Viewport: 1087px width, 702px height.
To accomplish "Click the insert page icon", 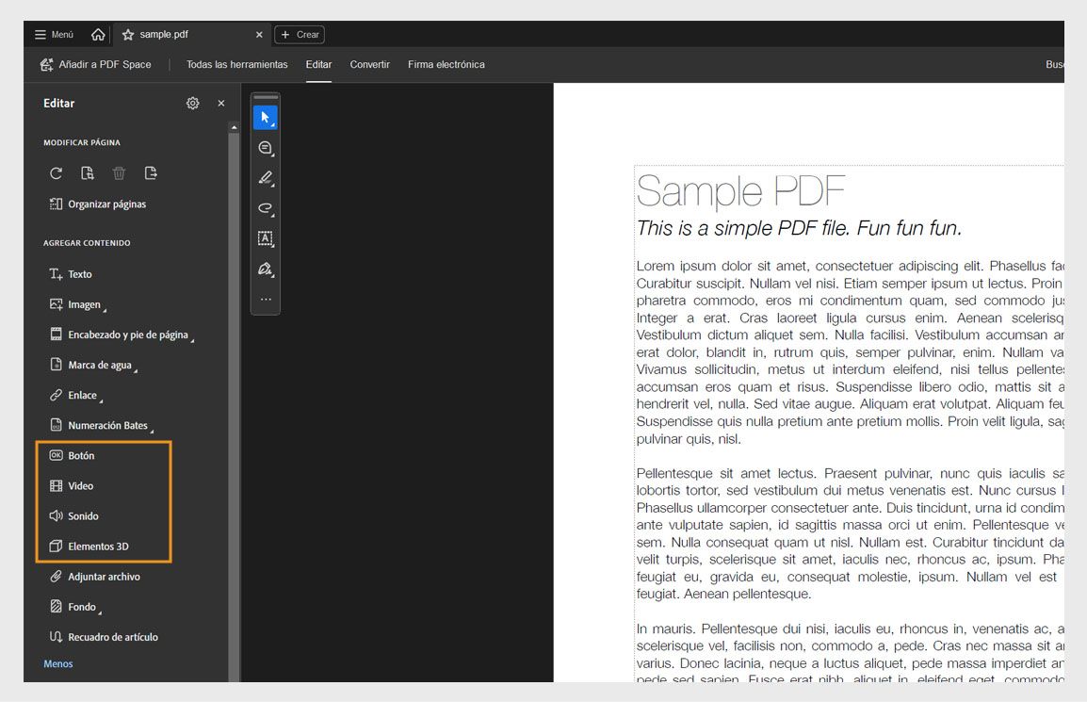I will point(88,173).
